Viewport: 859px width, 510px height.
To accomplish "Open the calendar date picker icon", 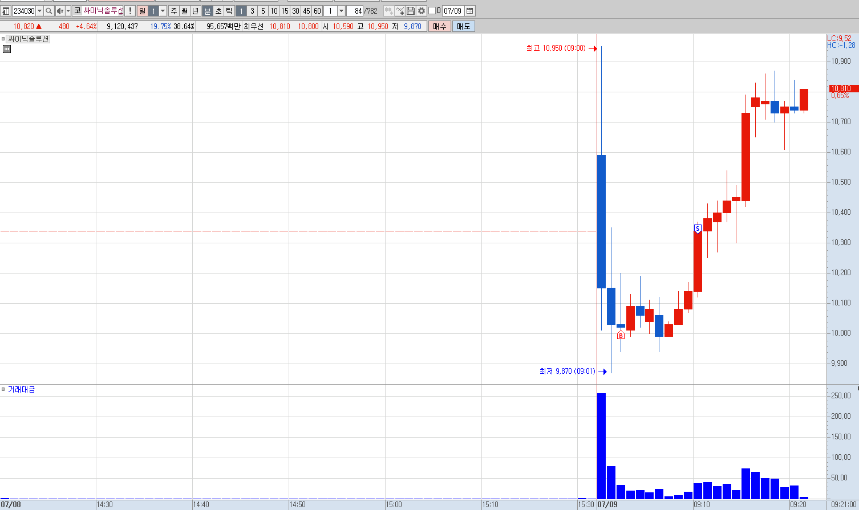I will point(470,11).
